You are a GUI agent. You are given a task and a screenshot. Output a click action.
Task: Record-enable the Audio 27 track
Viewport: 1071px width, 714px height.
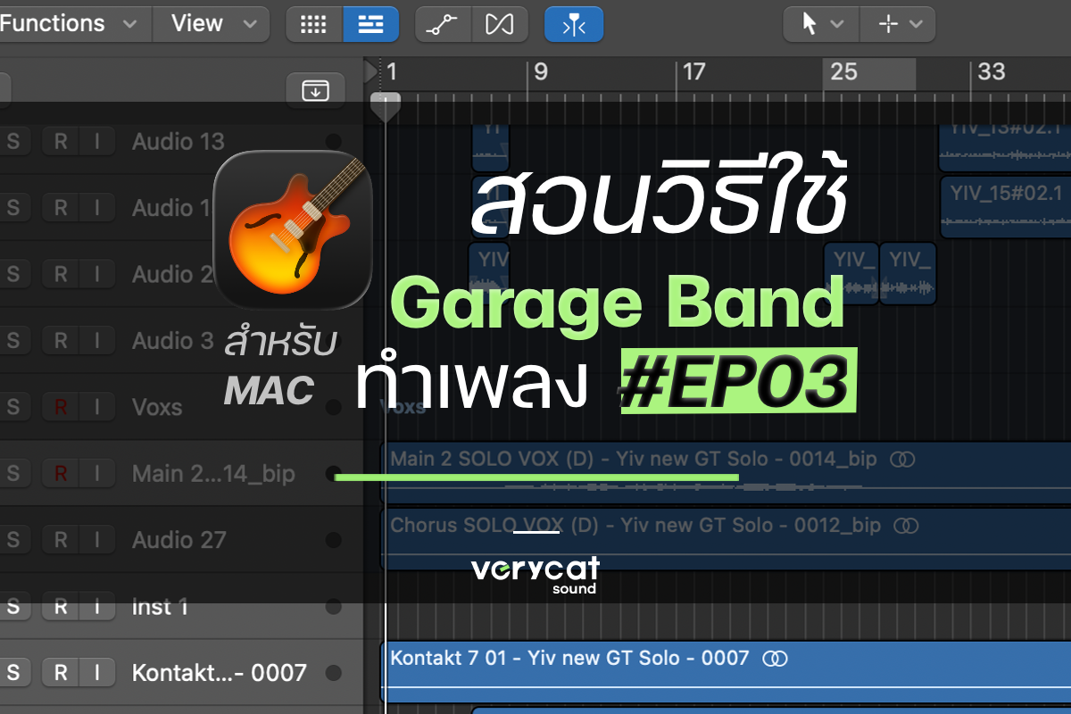[x=61, y=540]
